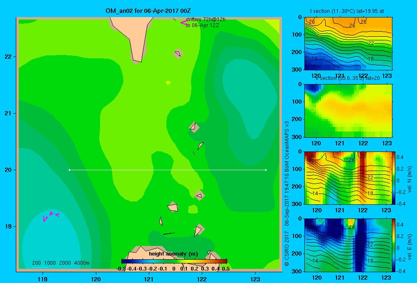This screenshot has height=283, width=417.
Task: Click the island near 20.8N 121.8E
Action: 194,127
